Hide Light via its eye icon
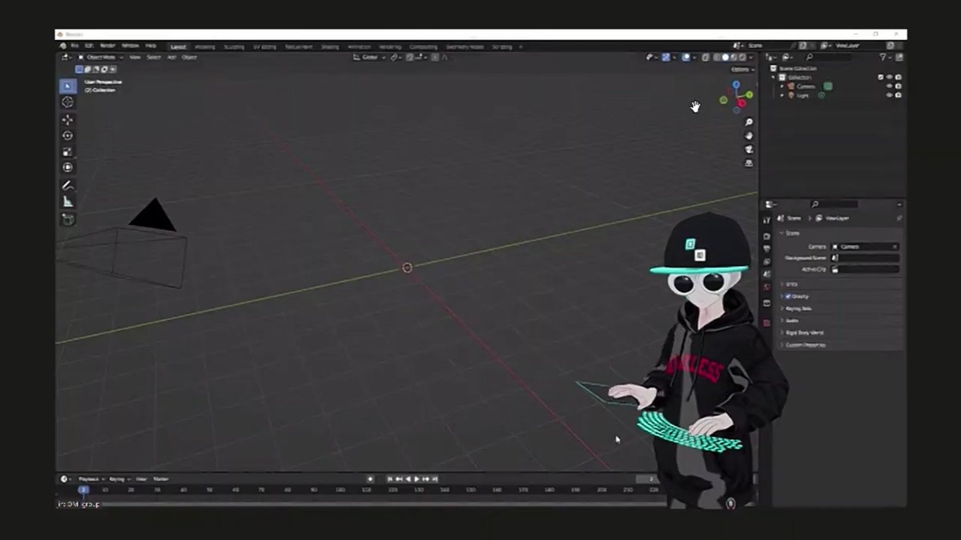 click(889, 95)
